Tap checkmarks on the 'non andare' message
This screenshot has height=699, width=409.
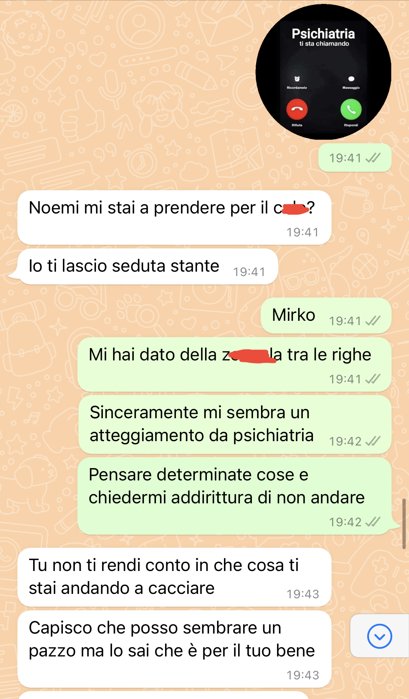click(x=373, y=522)
